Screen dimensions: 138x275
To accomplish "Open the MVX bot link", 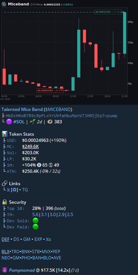I will (x=46, y=252).
